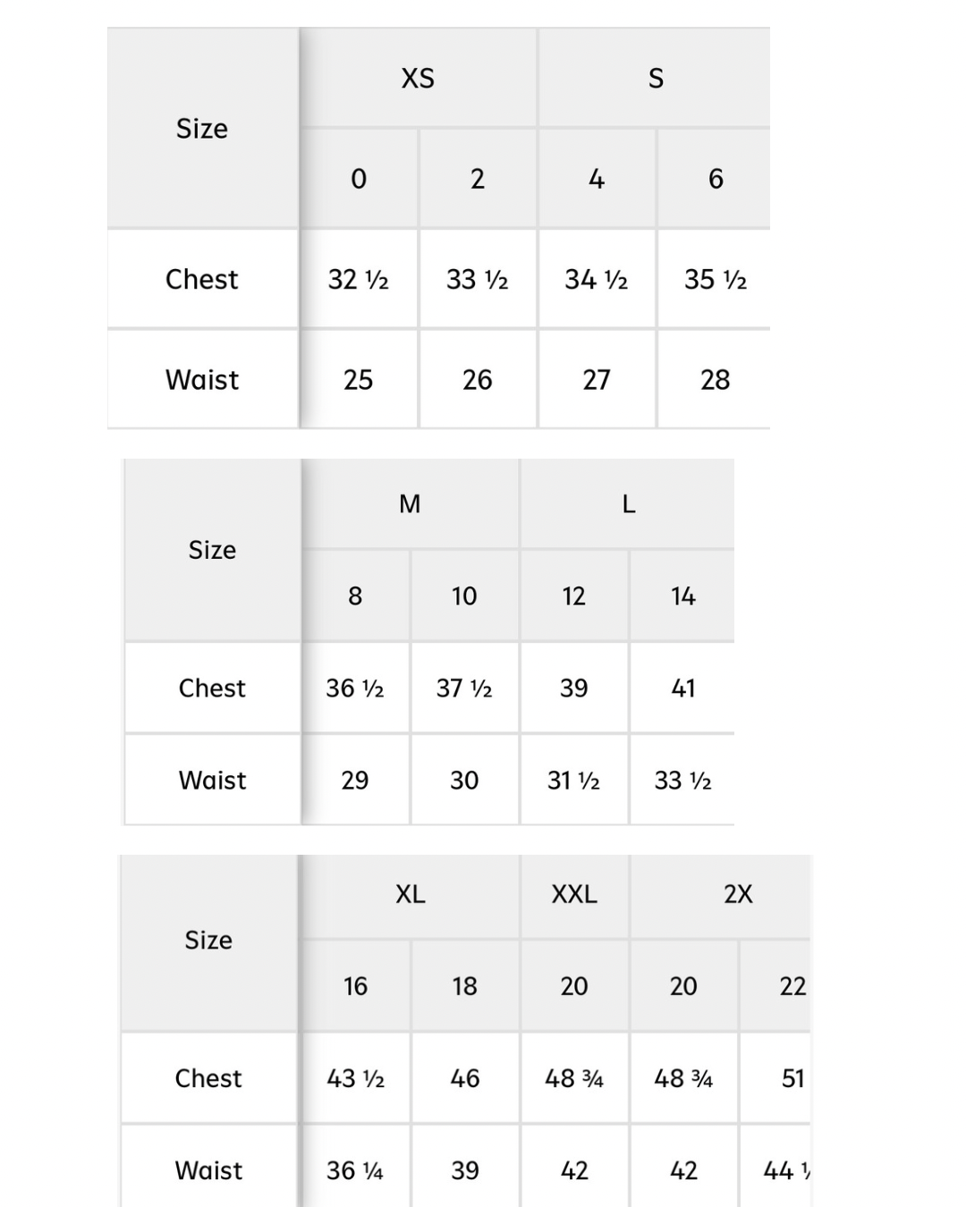Click the XS size column header
Image resolution: width=966 pixels, height=1207 pixels.
(418, 79)
